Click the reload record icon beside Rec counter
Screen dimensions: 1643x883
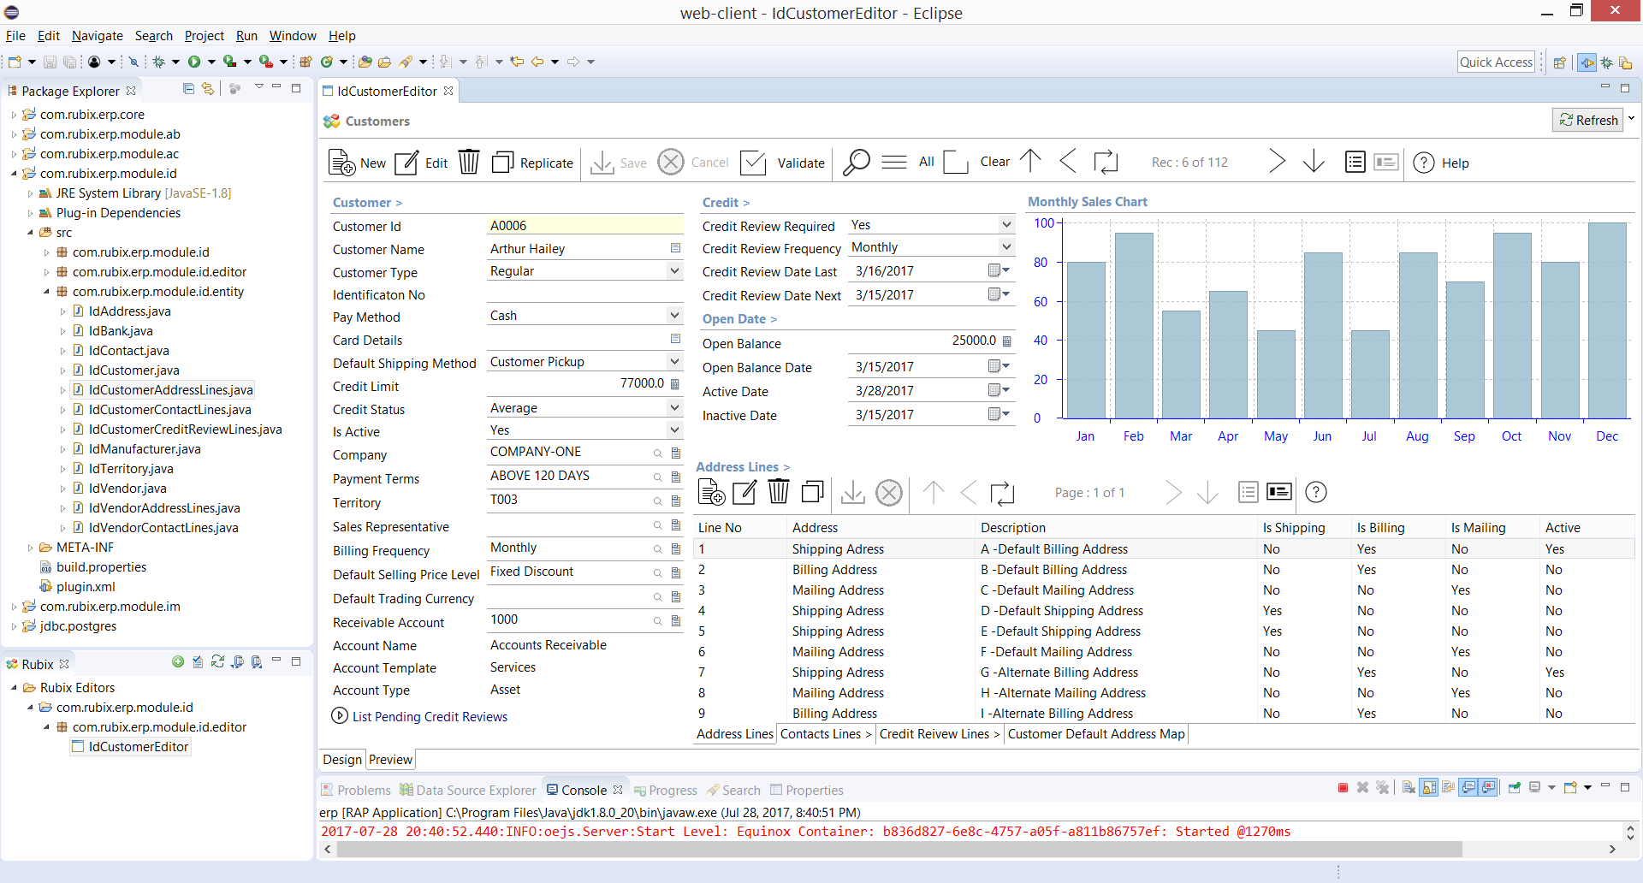click(1106, 162)
